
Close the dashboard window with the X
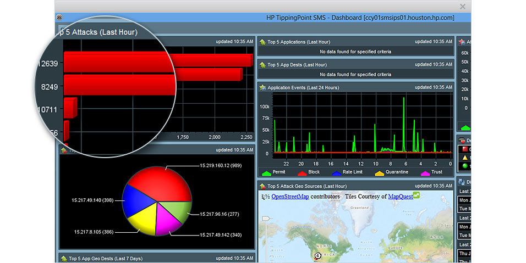463,7
